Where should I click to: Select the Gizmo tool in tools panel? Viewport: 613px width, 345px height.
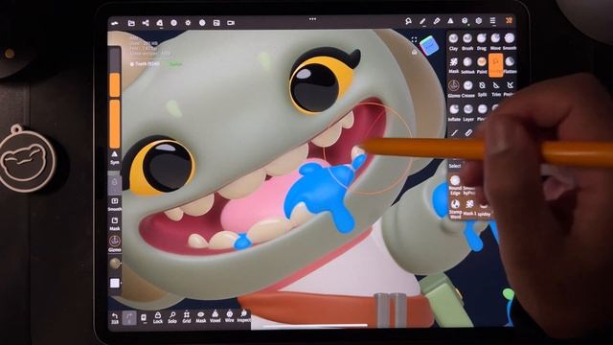click(453, 89)
